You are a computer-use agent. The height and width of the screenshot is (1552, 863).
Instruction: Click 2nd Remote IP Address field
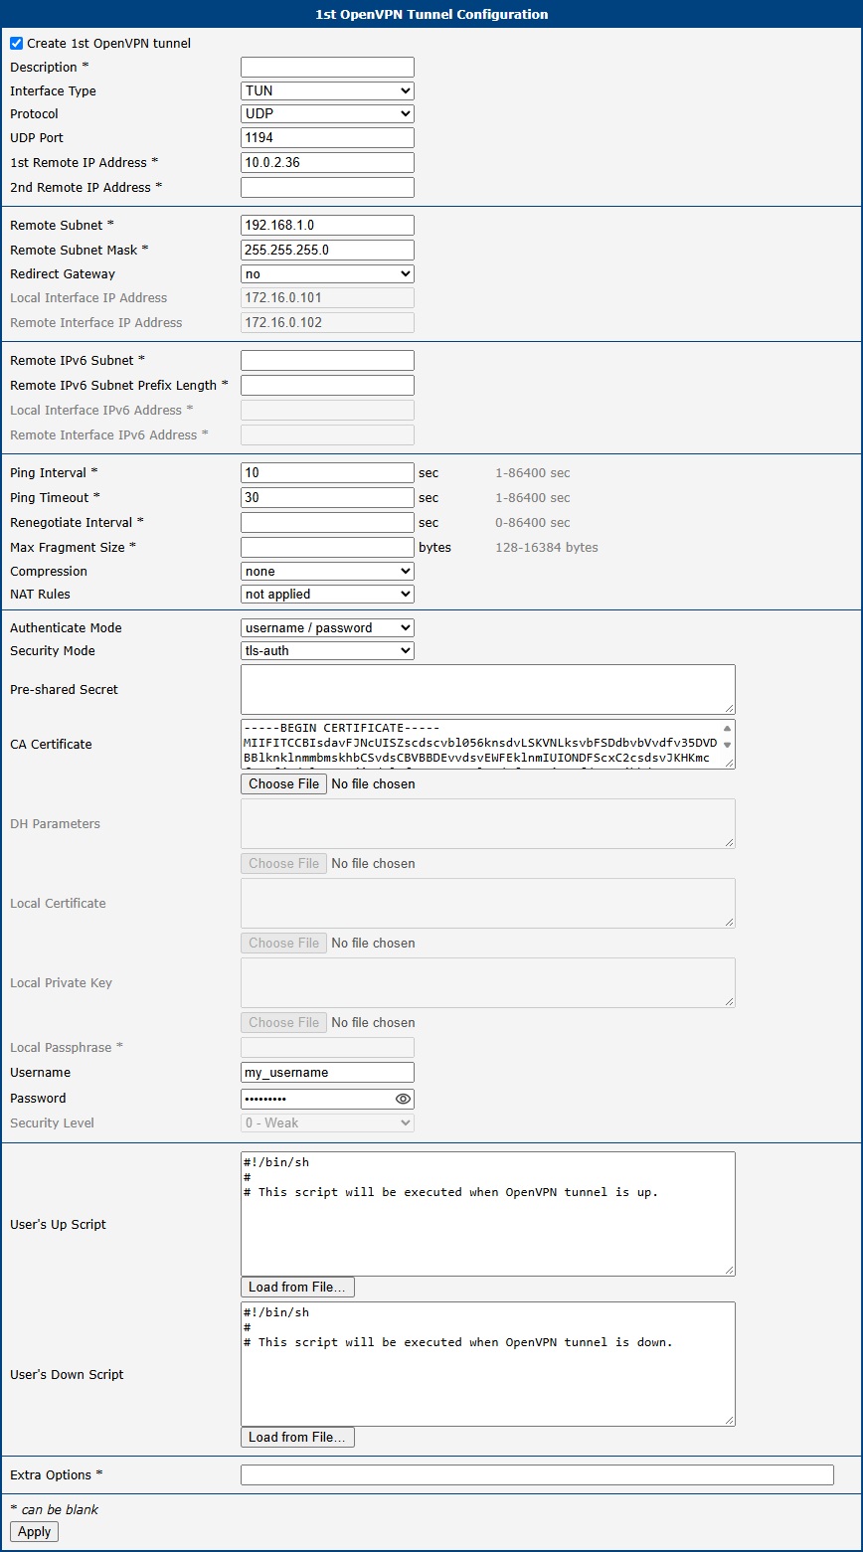pyautogui.click(x=327, y=187)
